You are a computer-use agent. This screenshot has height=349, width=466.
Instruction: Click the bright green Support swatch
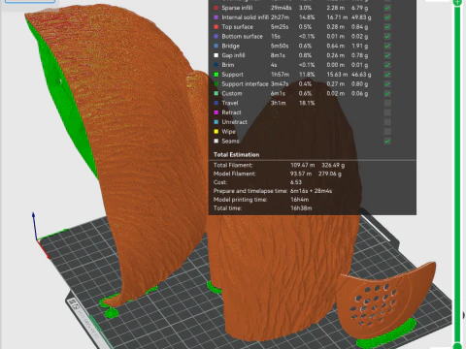[x=216, y=75]
